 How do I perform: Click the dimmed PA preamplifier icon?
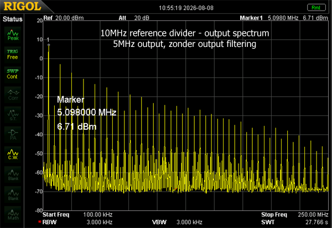[13, 135]
